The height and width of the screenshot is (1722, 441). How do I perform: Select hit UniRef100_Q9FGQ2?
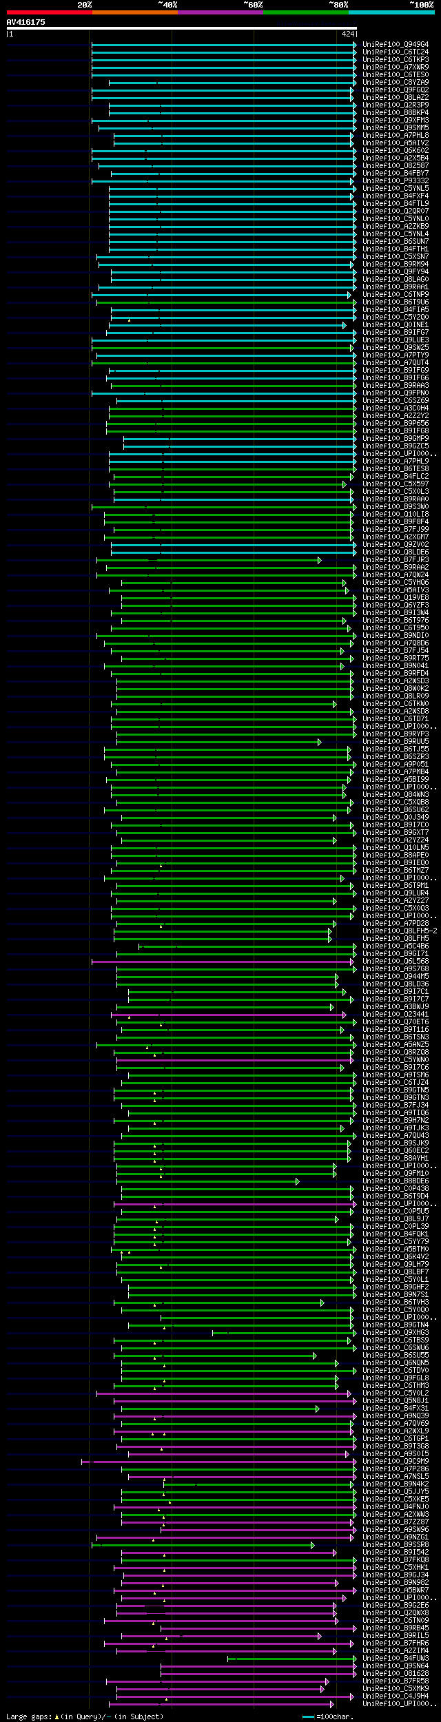pyautogui.click(x=396, y=90)
